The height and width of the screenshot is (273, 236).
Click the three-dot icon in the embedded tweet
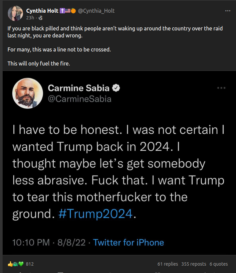[221, 88]
